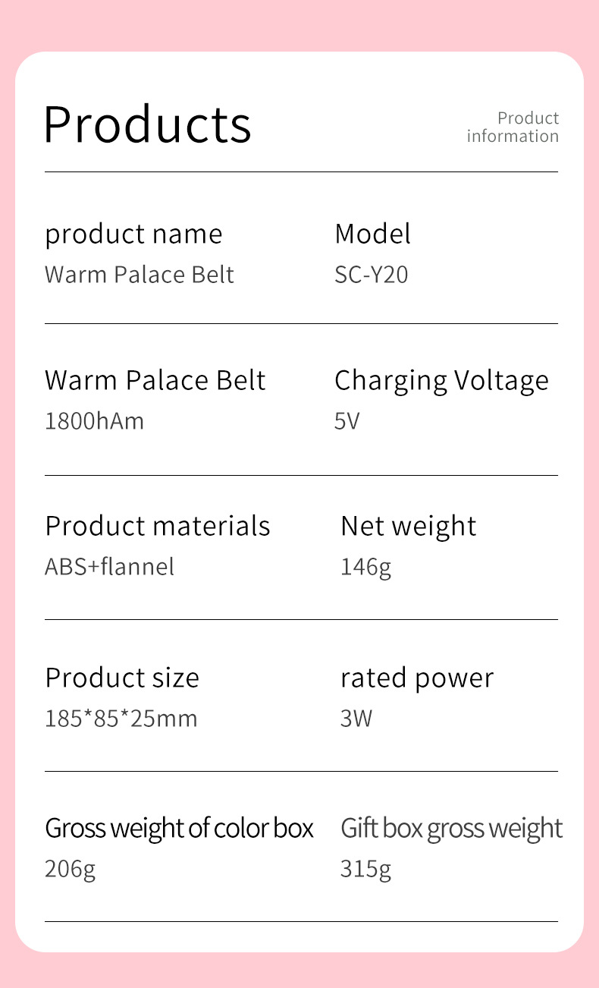Select the 5V voltage value
This screenshot has width=599, height=988.
(347, 421)
